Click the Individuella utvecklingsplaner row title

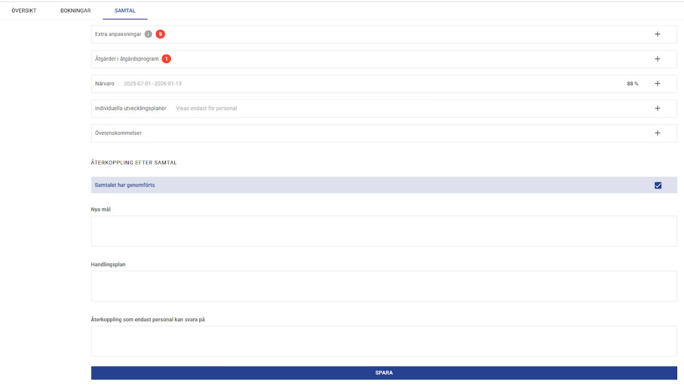tap(131, 108)
